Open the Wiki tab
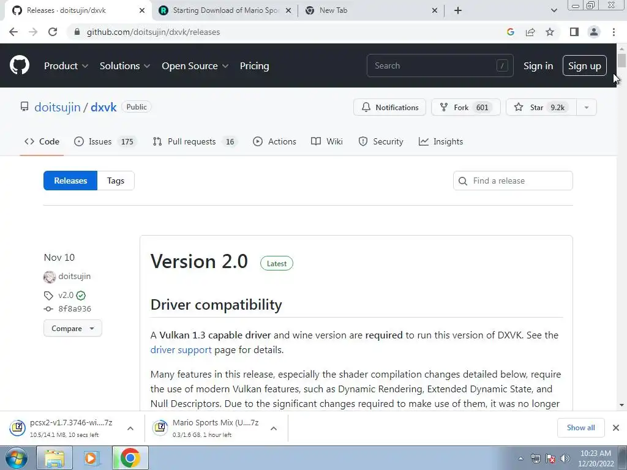This screenshot has width=627, height=470. coord(327,141)
